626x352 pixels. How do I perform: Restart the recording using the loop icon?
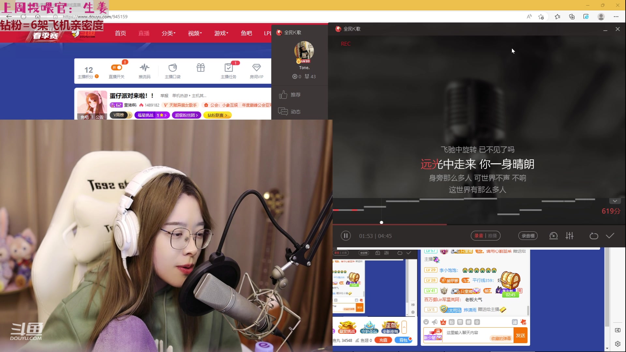(594, 236)
